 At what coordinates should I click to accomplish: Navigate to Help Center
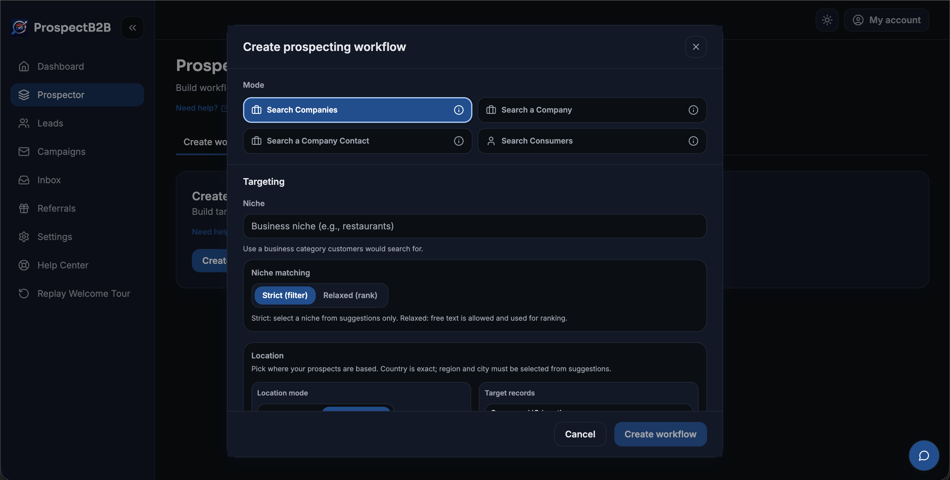[63, 265]
